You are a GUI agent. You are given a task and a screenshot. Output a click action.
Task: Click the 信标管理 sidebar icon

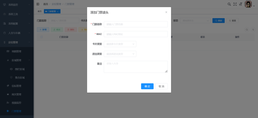tap(8, 86)
